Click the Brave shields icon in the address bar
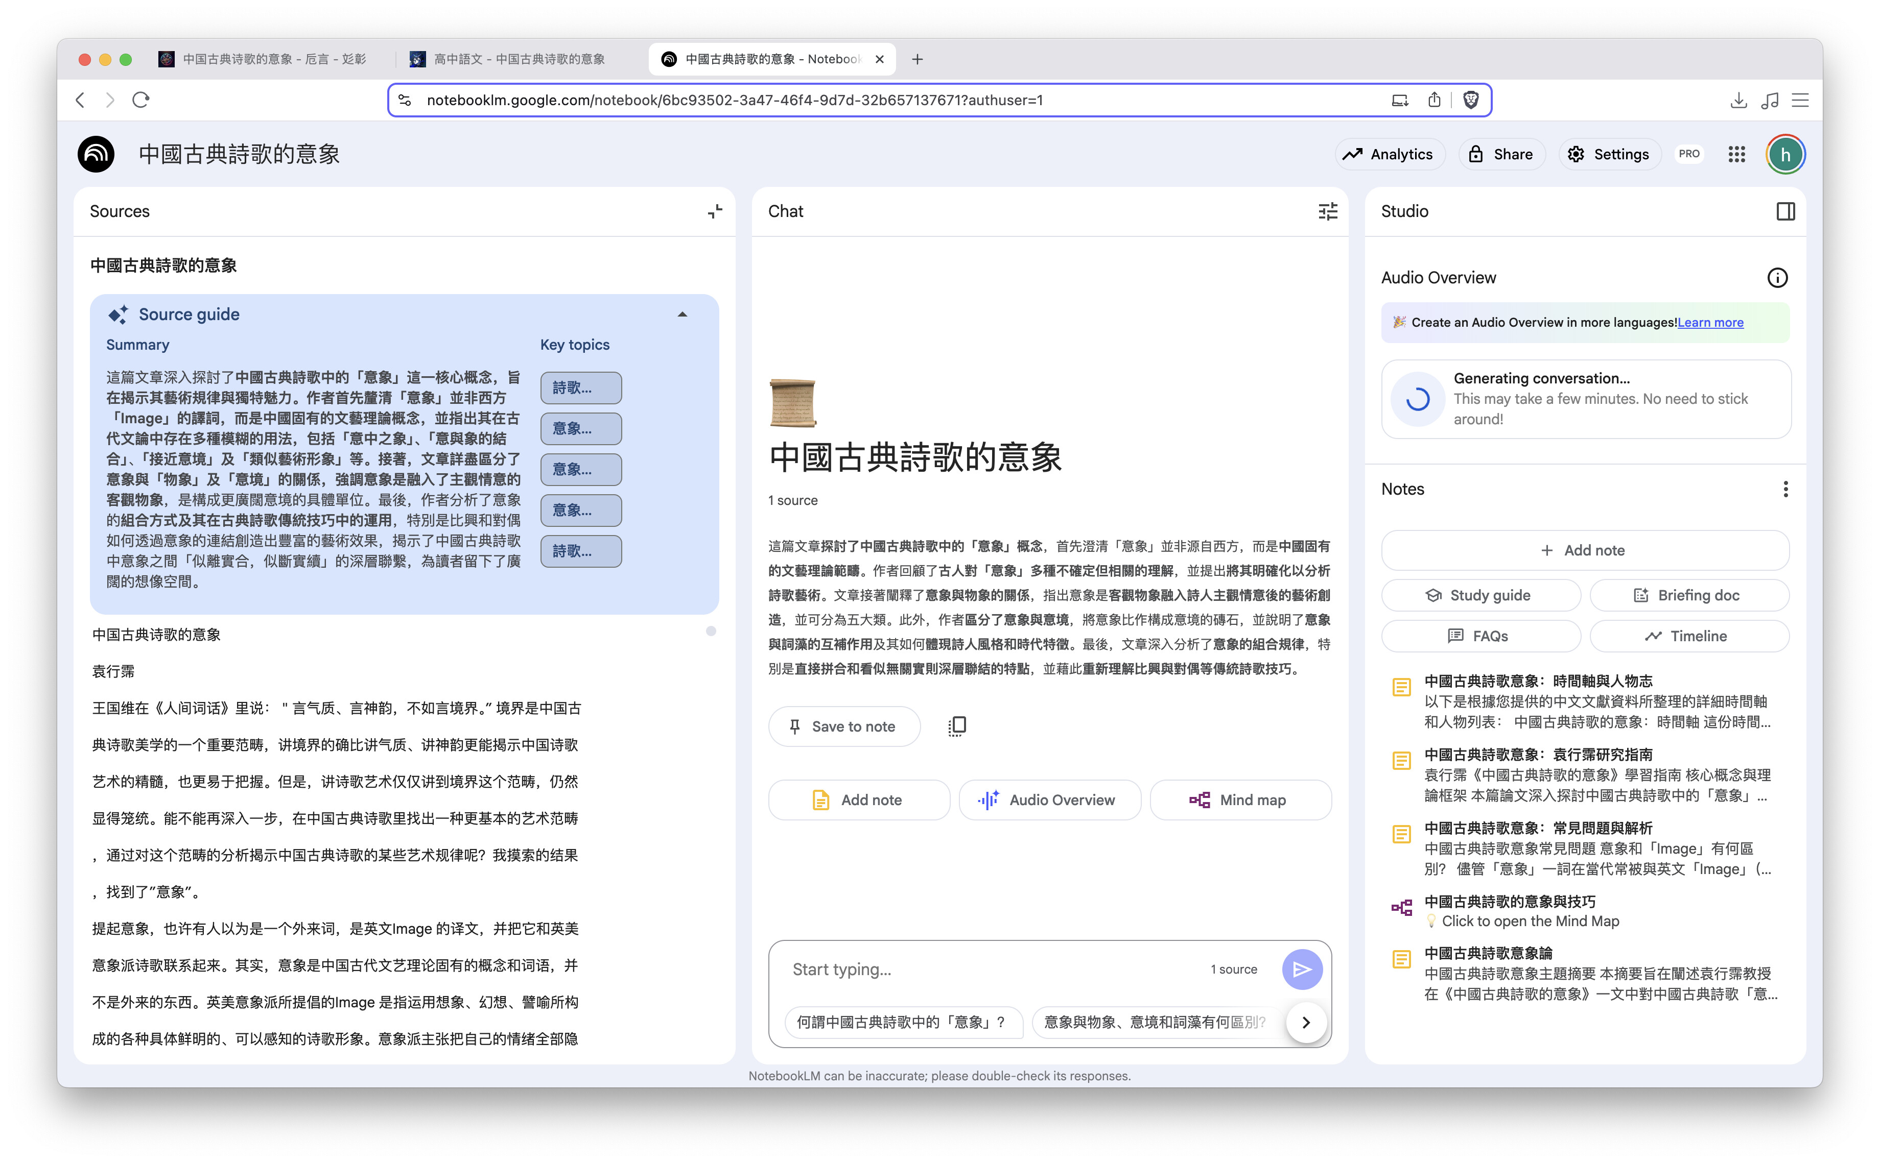This screenshot has height=1163, width=1880. pos(1470,100)
